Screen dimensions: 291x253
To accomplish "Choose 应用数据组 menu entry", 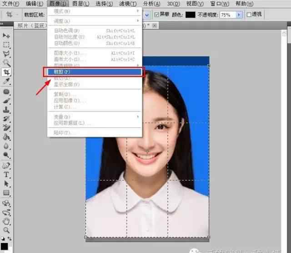I will click(x=95, y=123).
